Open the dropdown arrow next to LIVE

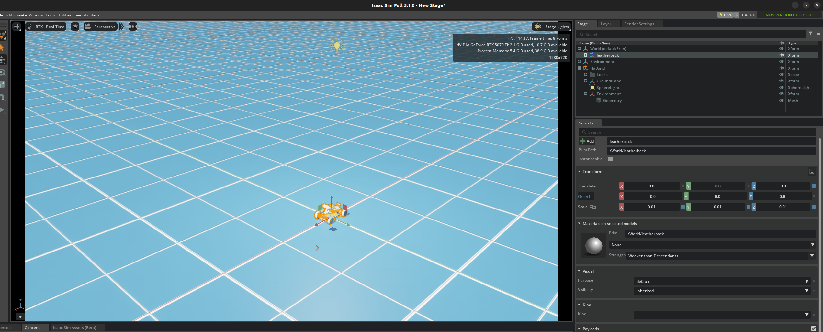[737, 15]
